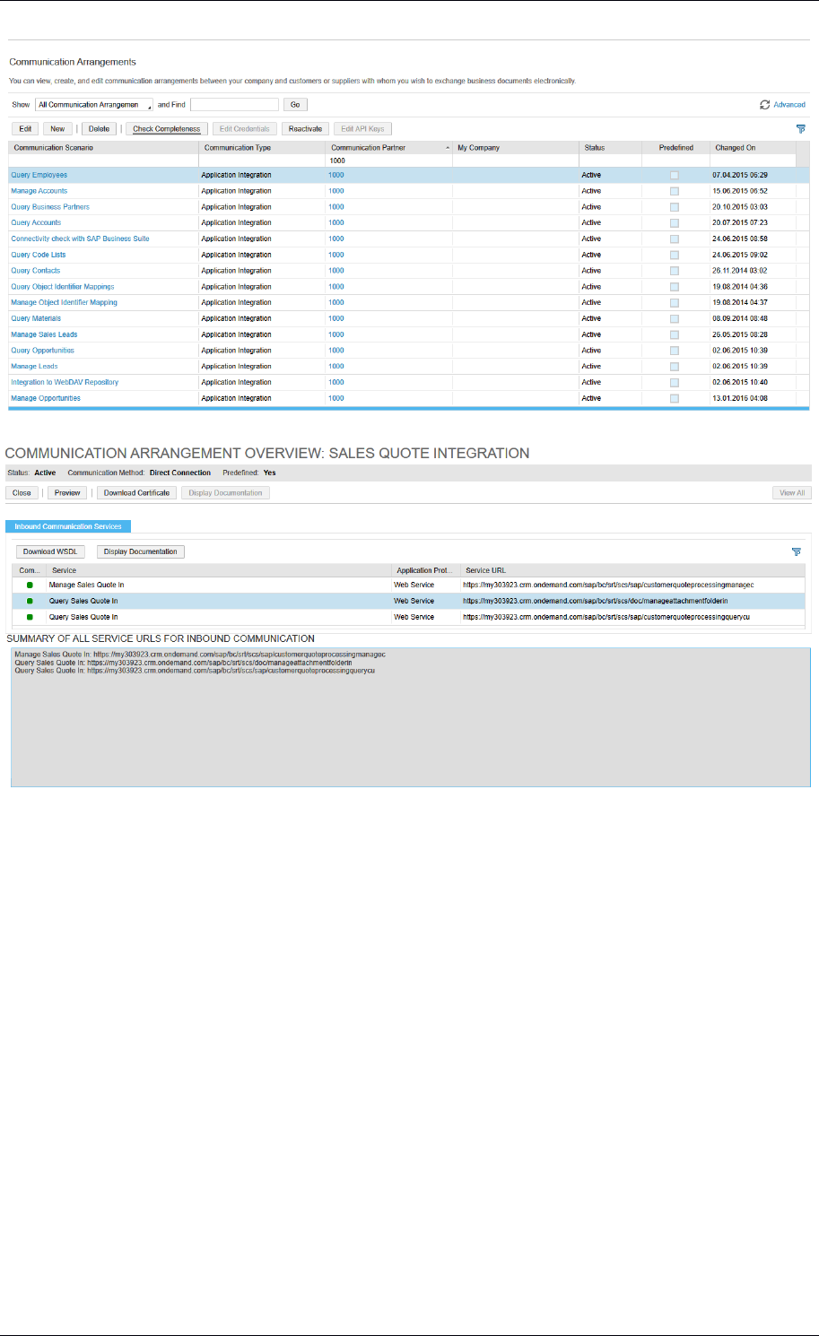
Task: Sort by Application Protocol column header
Action: (426, 570)
